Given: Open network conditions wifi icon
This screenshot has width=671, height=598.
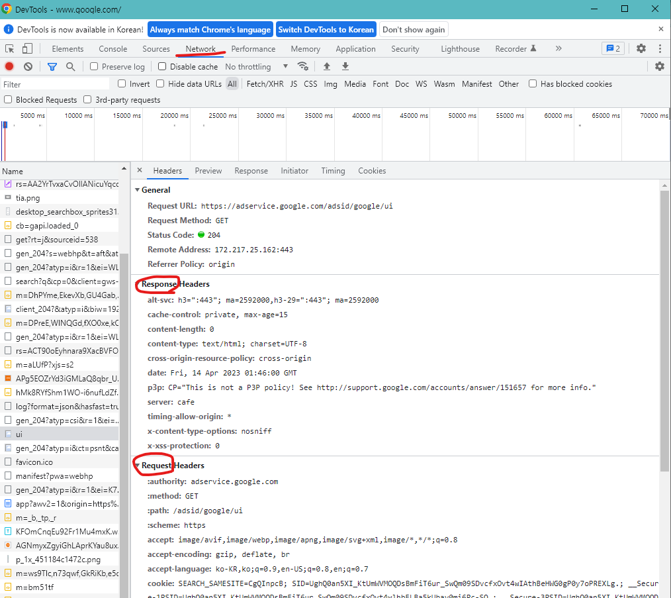Looking at the screenshot, I should tap(303, 66).
